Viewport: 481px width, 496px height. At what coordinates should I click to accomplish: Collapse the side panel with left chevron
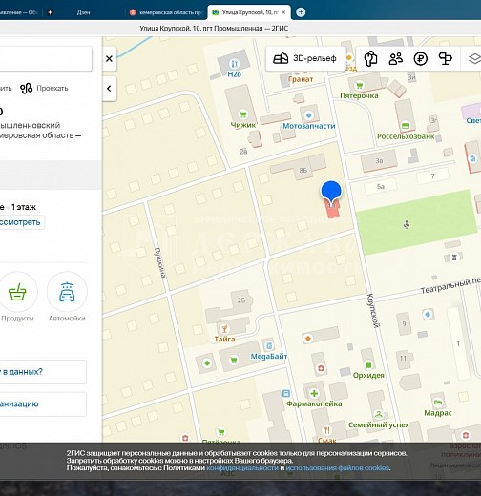pyautogui.click(x=109, y=89)
